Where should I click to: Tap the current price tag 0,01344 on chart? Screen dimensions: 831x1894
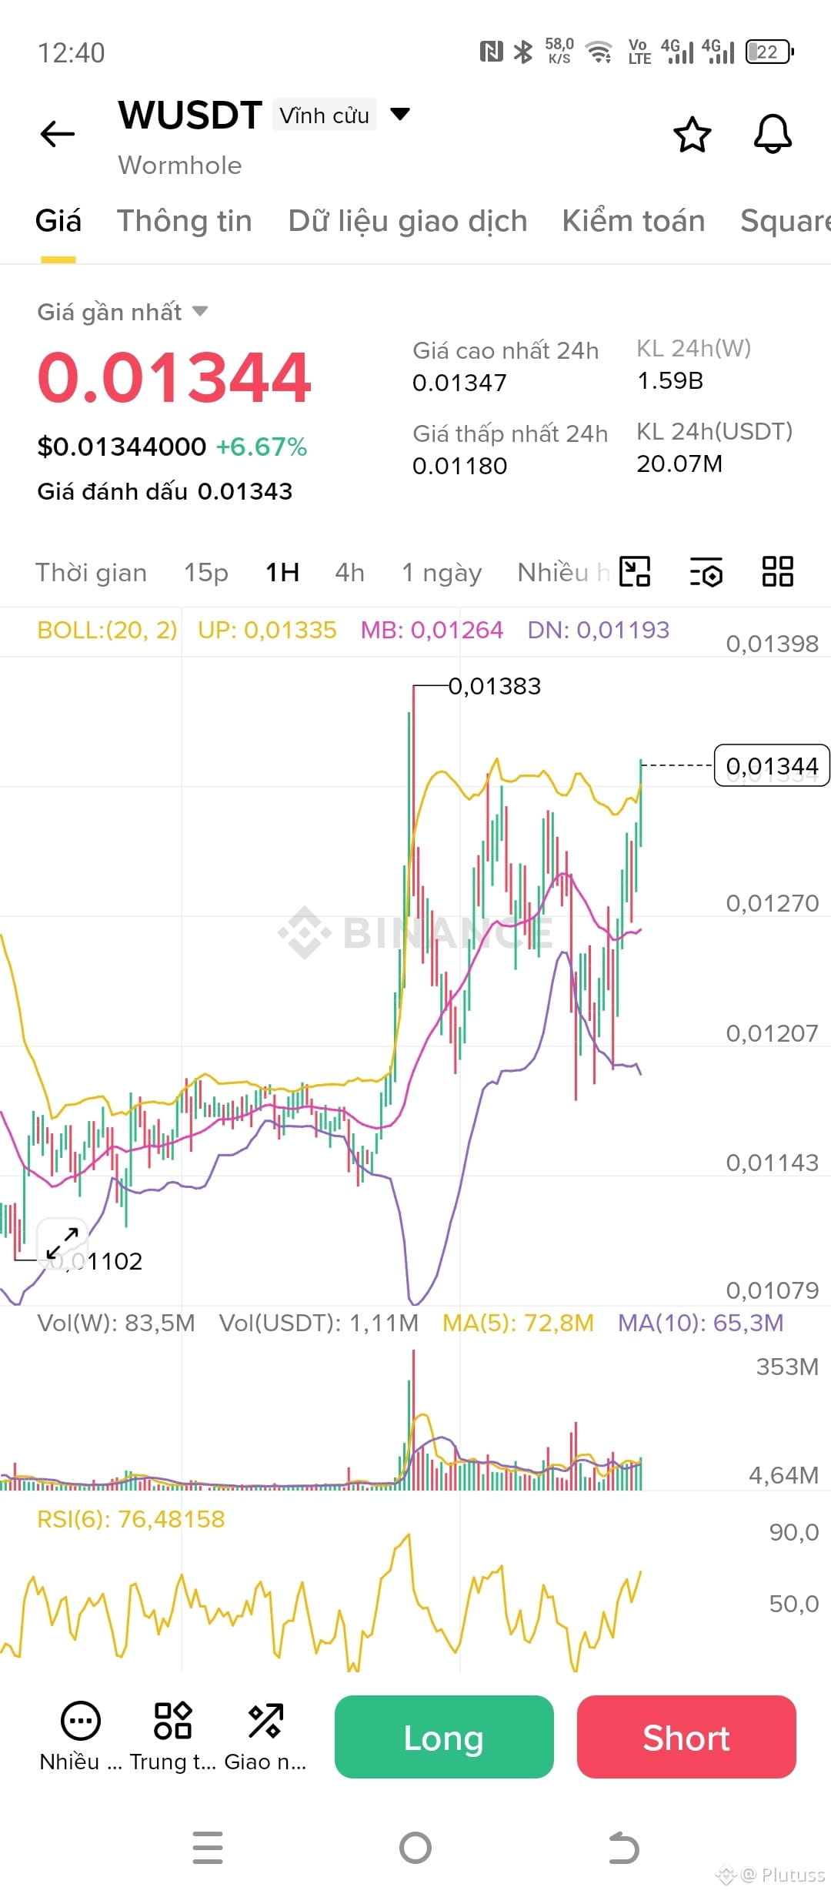772,765
